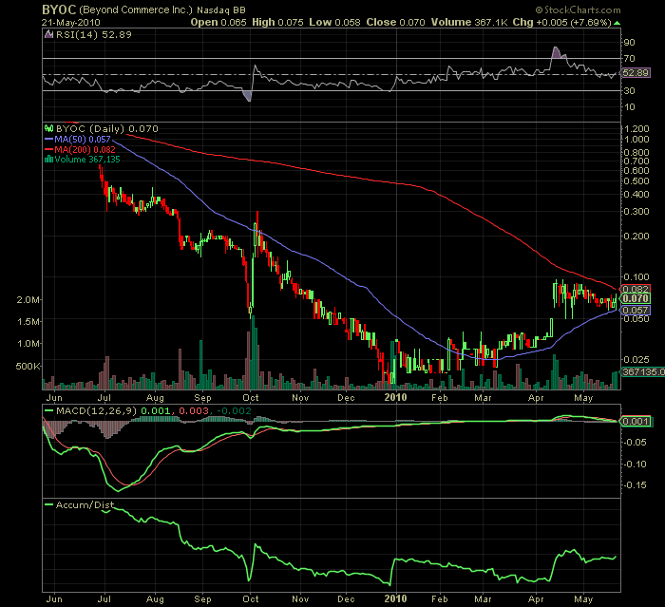Click the purple 52.89 RSI value tag

(636, 73)
